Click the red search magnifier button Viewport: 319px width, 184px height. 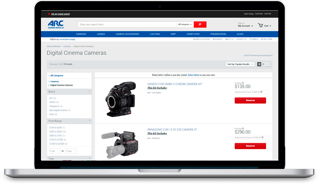[200, 24]
